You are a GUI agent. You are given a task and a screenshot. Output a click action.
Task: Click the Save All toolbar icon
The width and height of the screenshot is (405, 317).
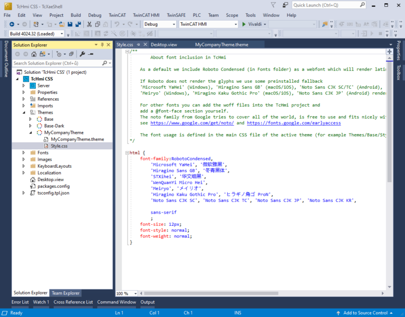click(x=78, y=24)
